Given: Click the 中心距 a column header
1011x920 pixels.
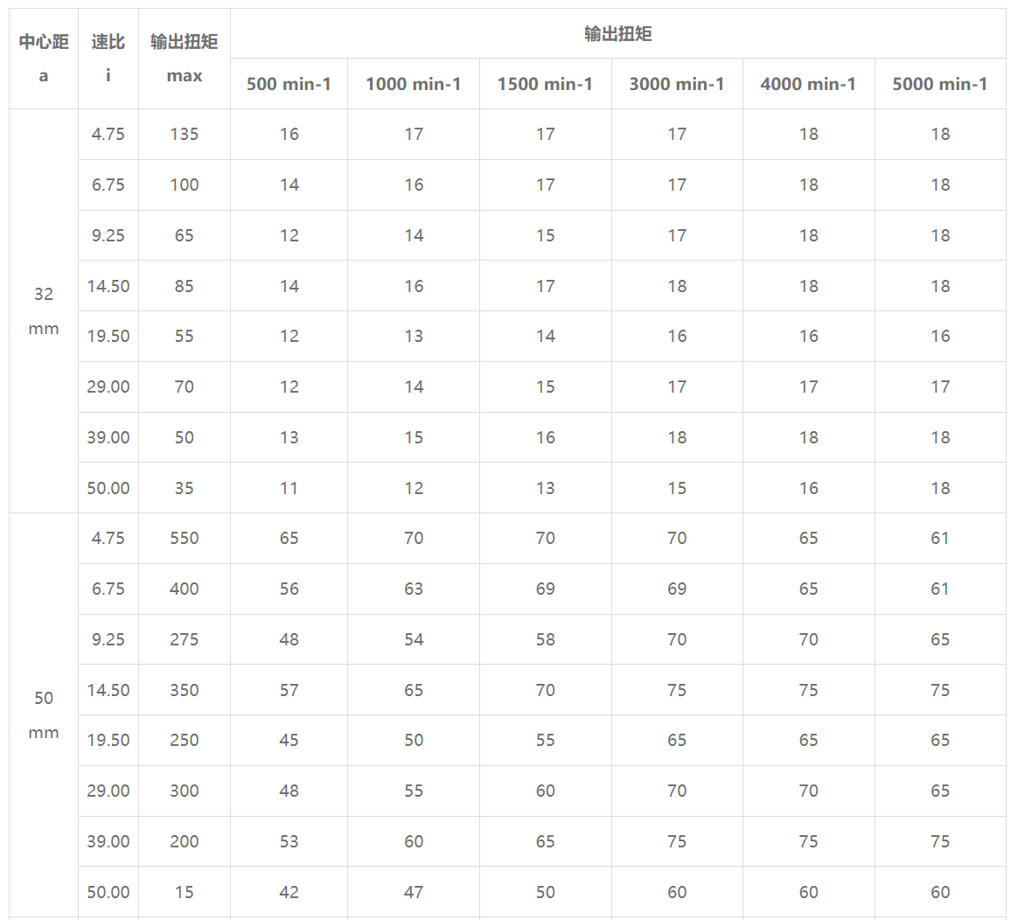Looking at the screenshot, I should (44, 59).
